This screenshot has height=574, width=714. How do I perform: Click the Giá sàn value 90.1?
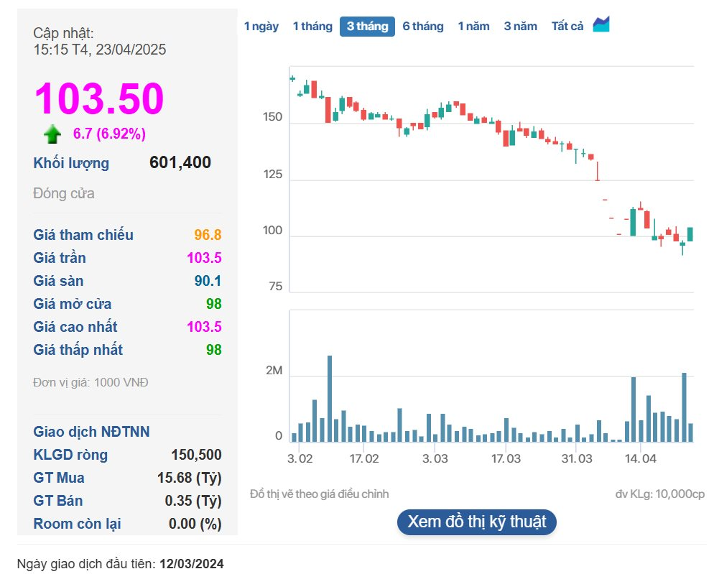208,281
